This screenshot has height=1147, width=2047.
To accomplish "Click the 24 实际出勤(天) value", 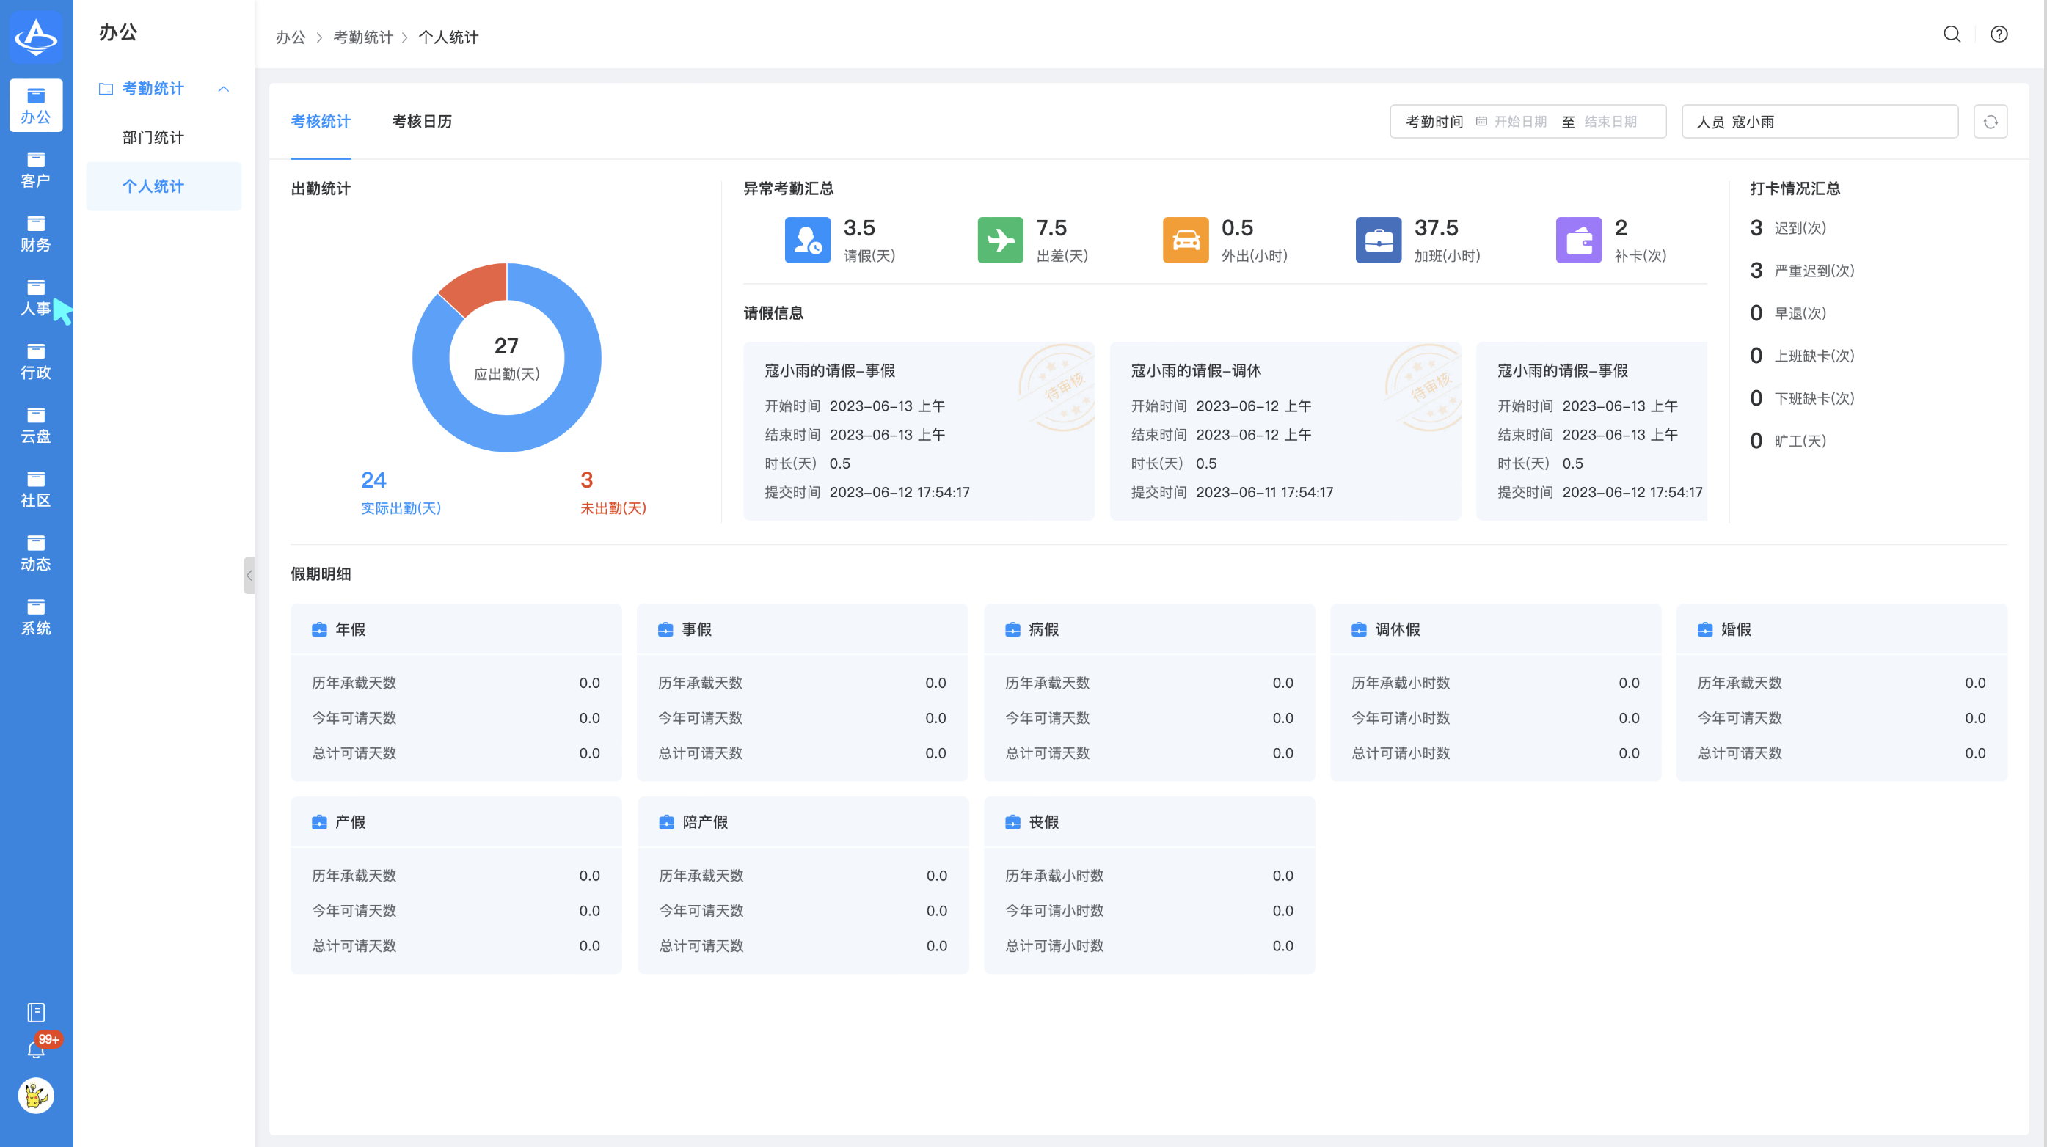I will pyautogui.click(x=401, y=491).
